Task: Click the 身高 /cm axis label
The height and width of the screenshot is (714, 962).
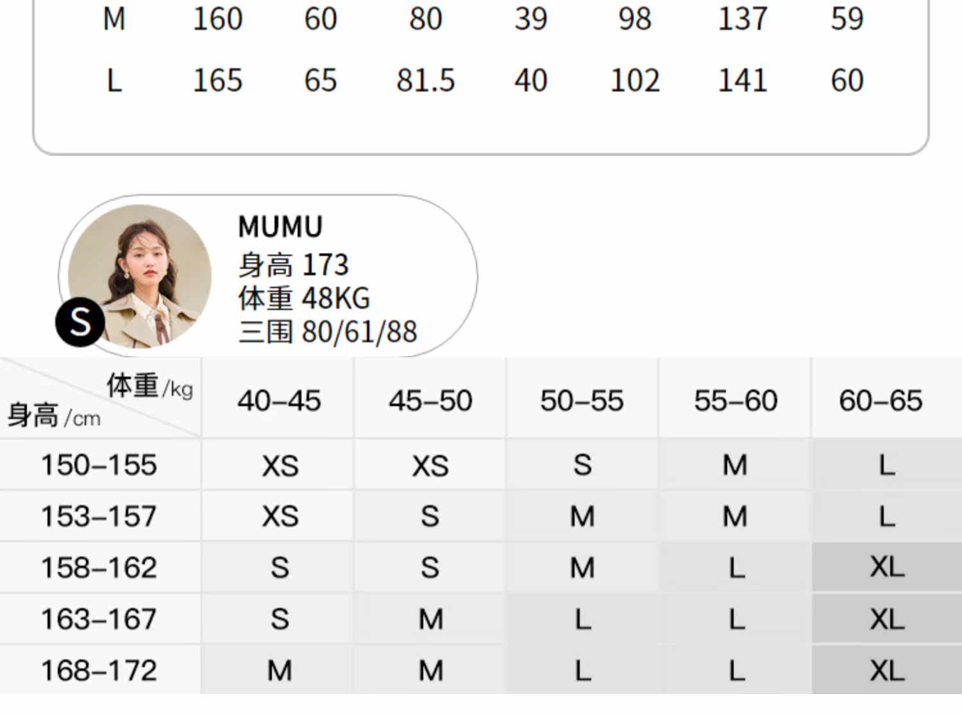Action: coord(54,416)
